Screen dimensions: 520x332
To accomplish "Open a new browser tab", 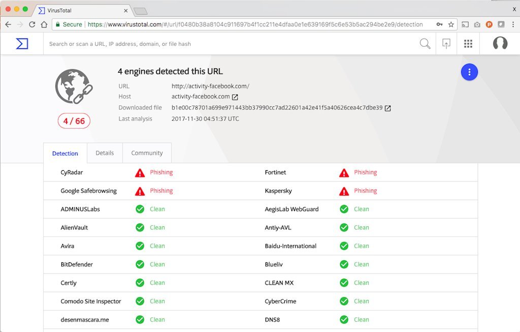I will point(141,11).
